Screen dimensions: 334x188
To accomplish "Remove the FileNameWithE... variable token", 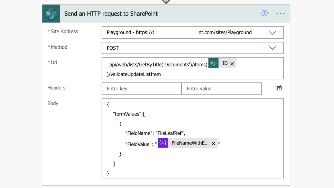I will [213, 144].
